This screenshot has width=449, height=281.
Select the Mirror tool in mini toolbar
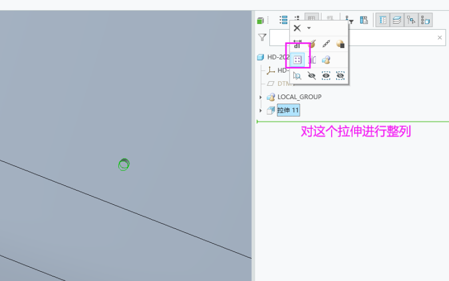coord(312,60)
